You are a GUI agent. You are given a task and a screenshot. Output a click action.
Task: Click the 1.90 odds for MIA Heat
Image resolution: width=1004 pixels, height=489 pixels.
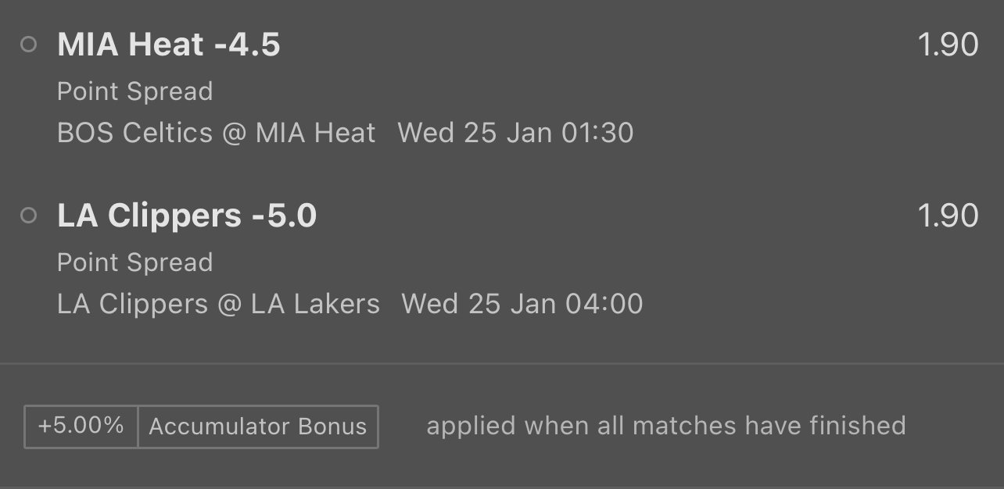pos(948,45)
